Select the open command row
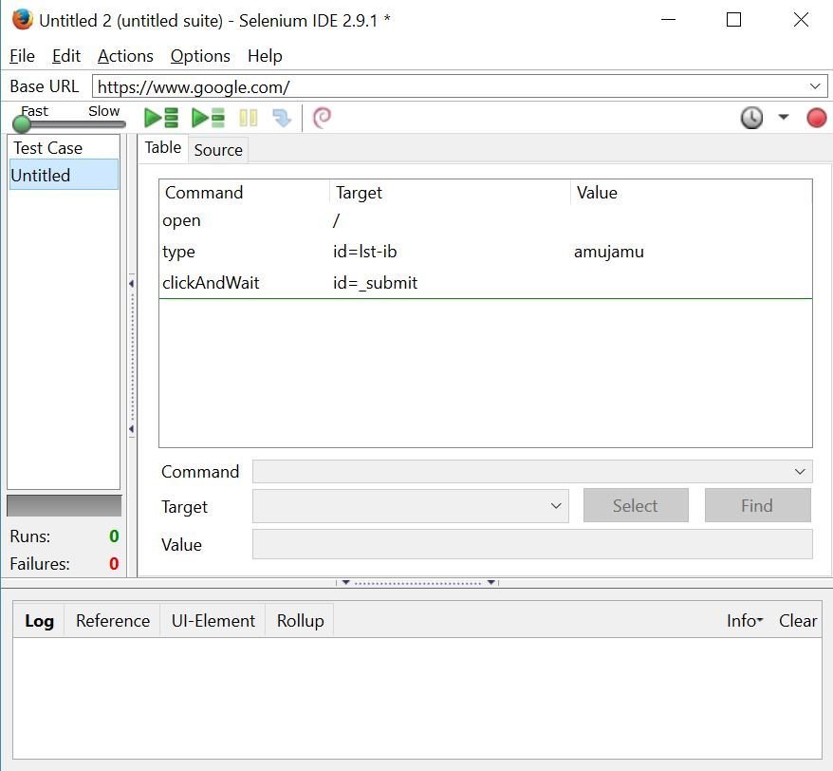This screenshot has height=771, width=833. [486, 220]
